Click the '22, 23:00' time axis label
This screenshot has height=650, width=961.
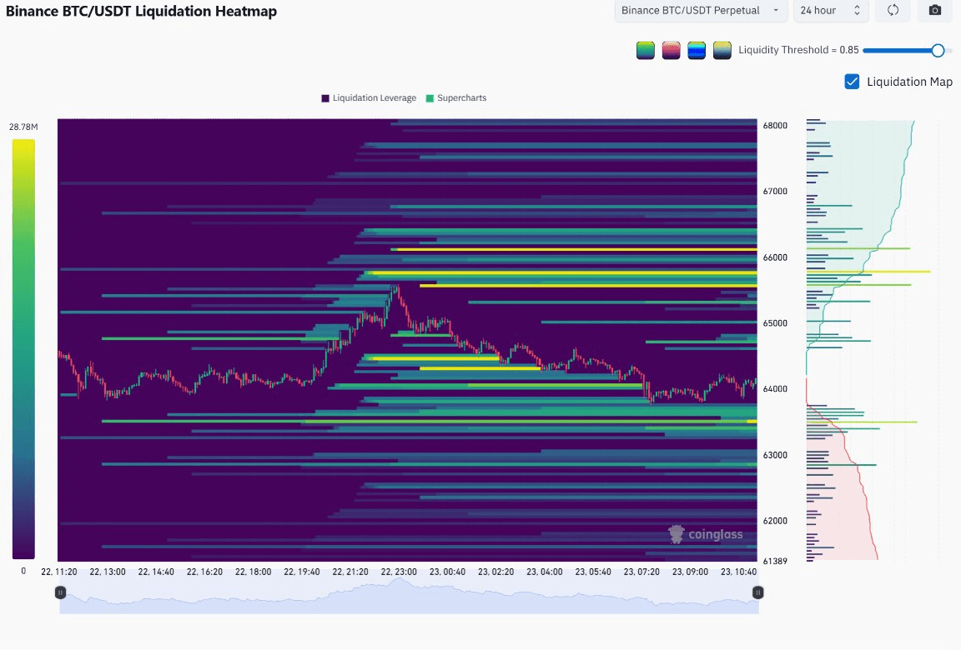(399, 572)
